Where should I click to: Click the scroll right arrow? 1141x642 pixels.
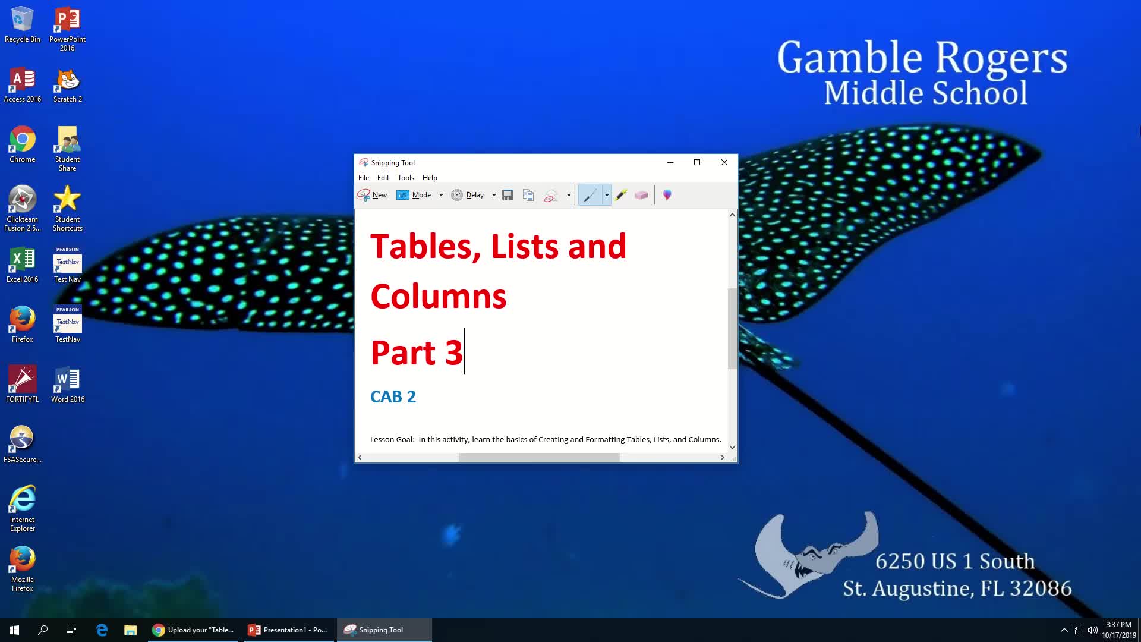pos(723,457)
